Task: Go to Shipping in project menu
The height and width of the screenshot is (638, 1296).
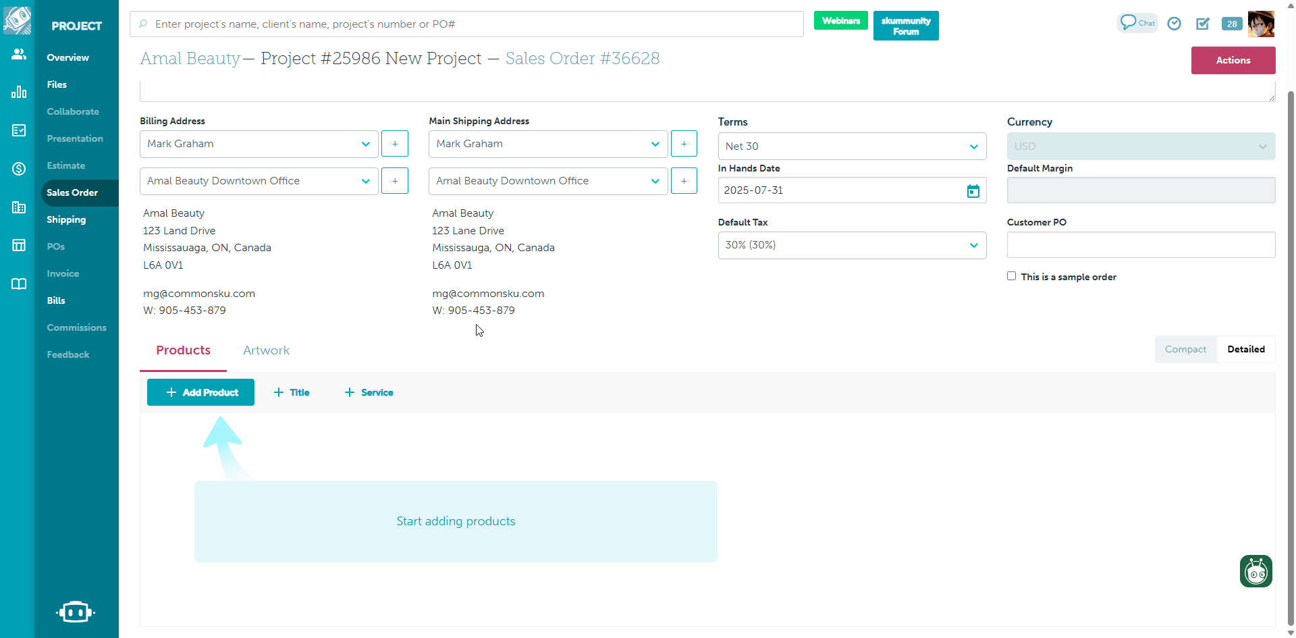Action: pyautogui.click(x=66, y=219)
